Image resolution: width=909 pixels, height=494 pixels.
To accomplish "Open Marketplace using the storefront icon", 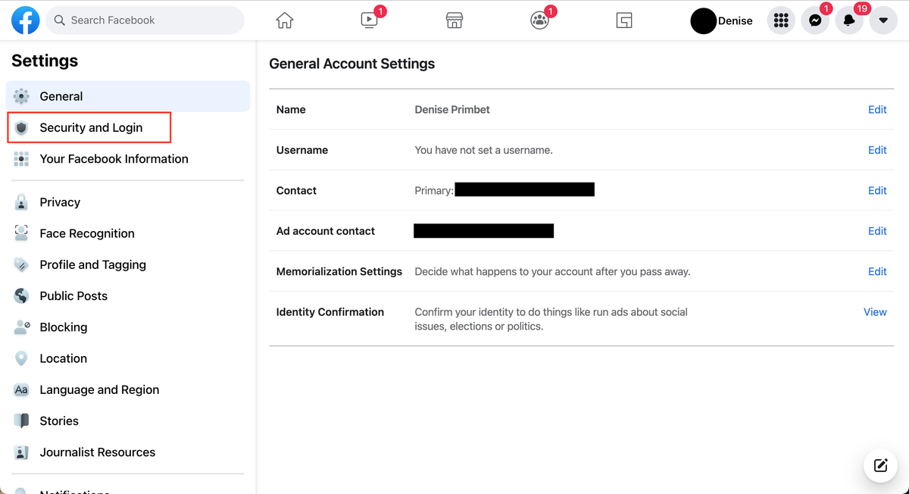I will click(x=454, y=20).
